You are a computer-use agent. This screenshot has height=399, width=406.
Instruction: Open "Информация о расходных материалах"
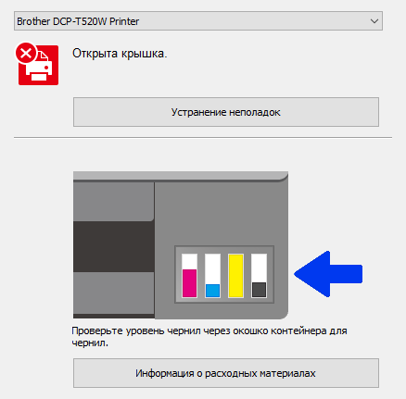click(226, 373)
